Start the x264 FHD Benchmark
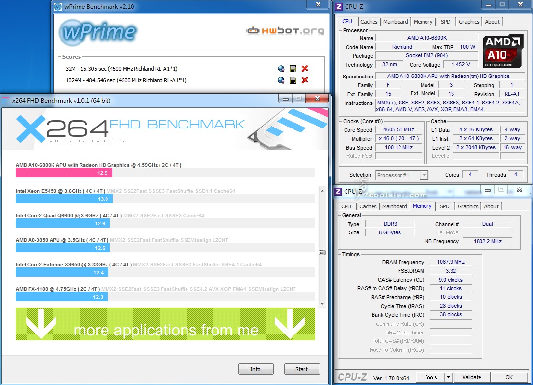Image resolution: width=533 pixels, height=385 pixels. tap(301, 369)
